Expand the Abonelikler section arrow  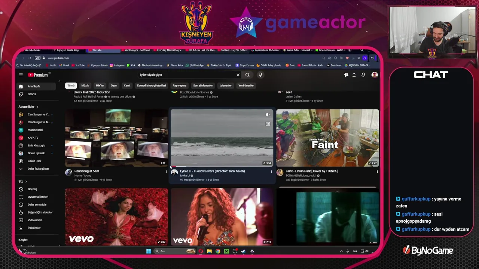(37, 107)
